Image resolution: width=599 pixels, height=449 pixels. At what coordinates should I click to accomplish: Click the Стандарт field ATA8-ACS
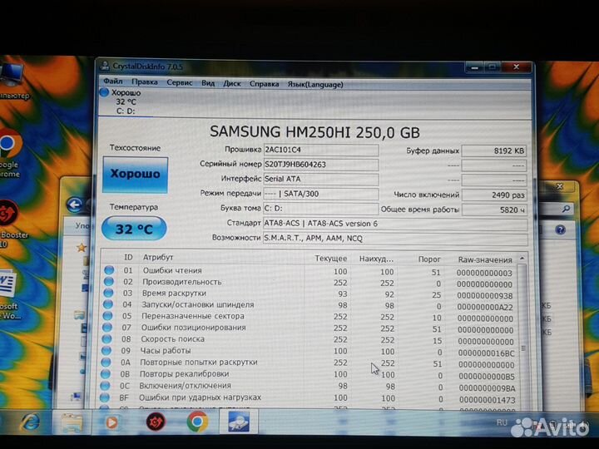coord(395,224)
